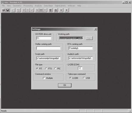Click the Save floppy disk icon

[8, 10]
